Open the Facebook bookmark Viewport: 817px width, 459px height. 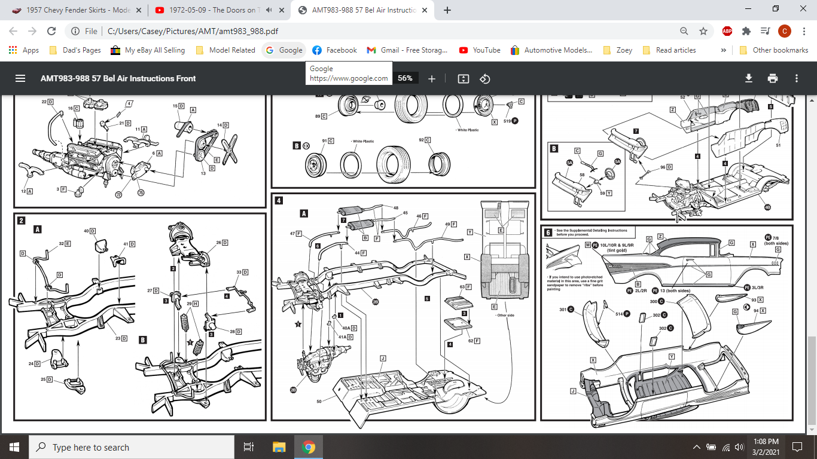coord(334,50)
